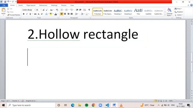This screenshot has width=193, height=108.
Task: Select Justify alignment
Action: (x=71, y=14)
